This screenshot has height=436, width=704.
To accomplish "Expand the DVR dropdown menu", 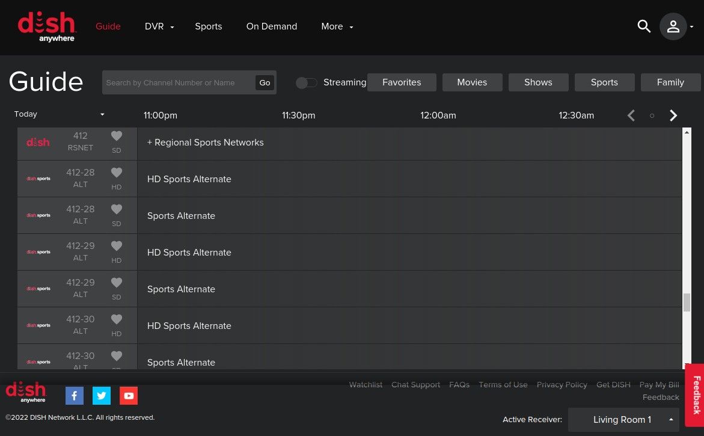I will 159,26.
